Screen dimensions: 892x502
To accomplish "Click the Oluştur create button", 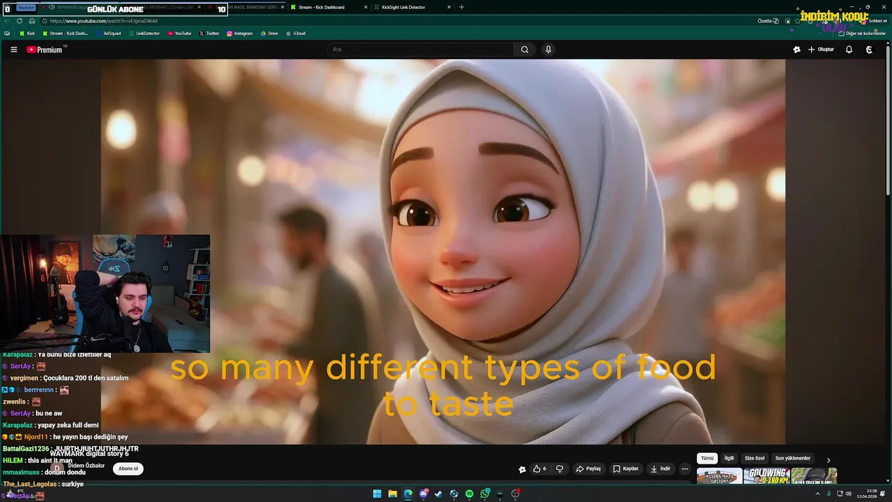I will point(821,50).
